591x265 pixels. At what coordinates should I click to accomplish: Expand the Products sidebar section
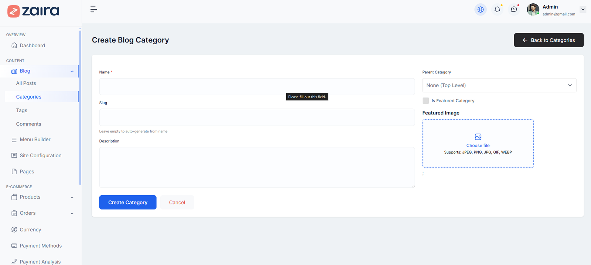click(72, 197)
